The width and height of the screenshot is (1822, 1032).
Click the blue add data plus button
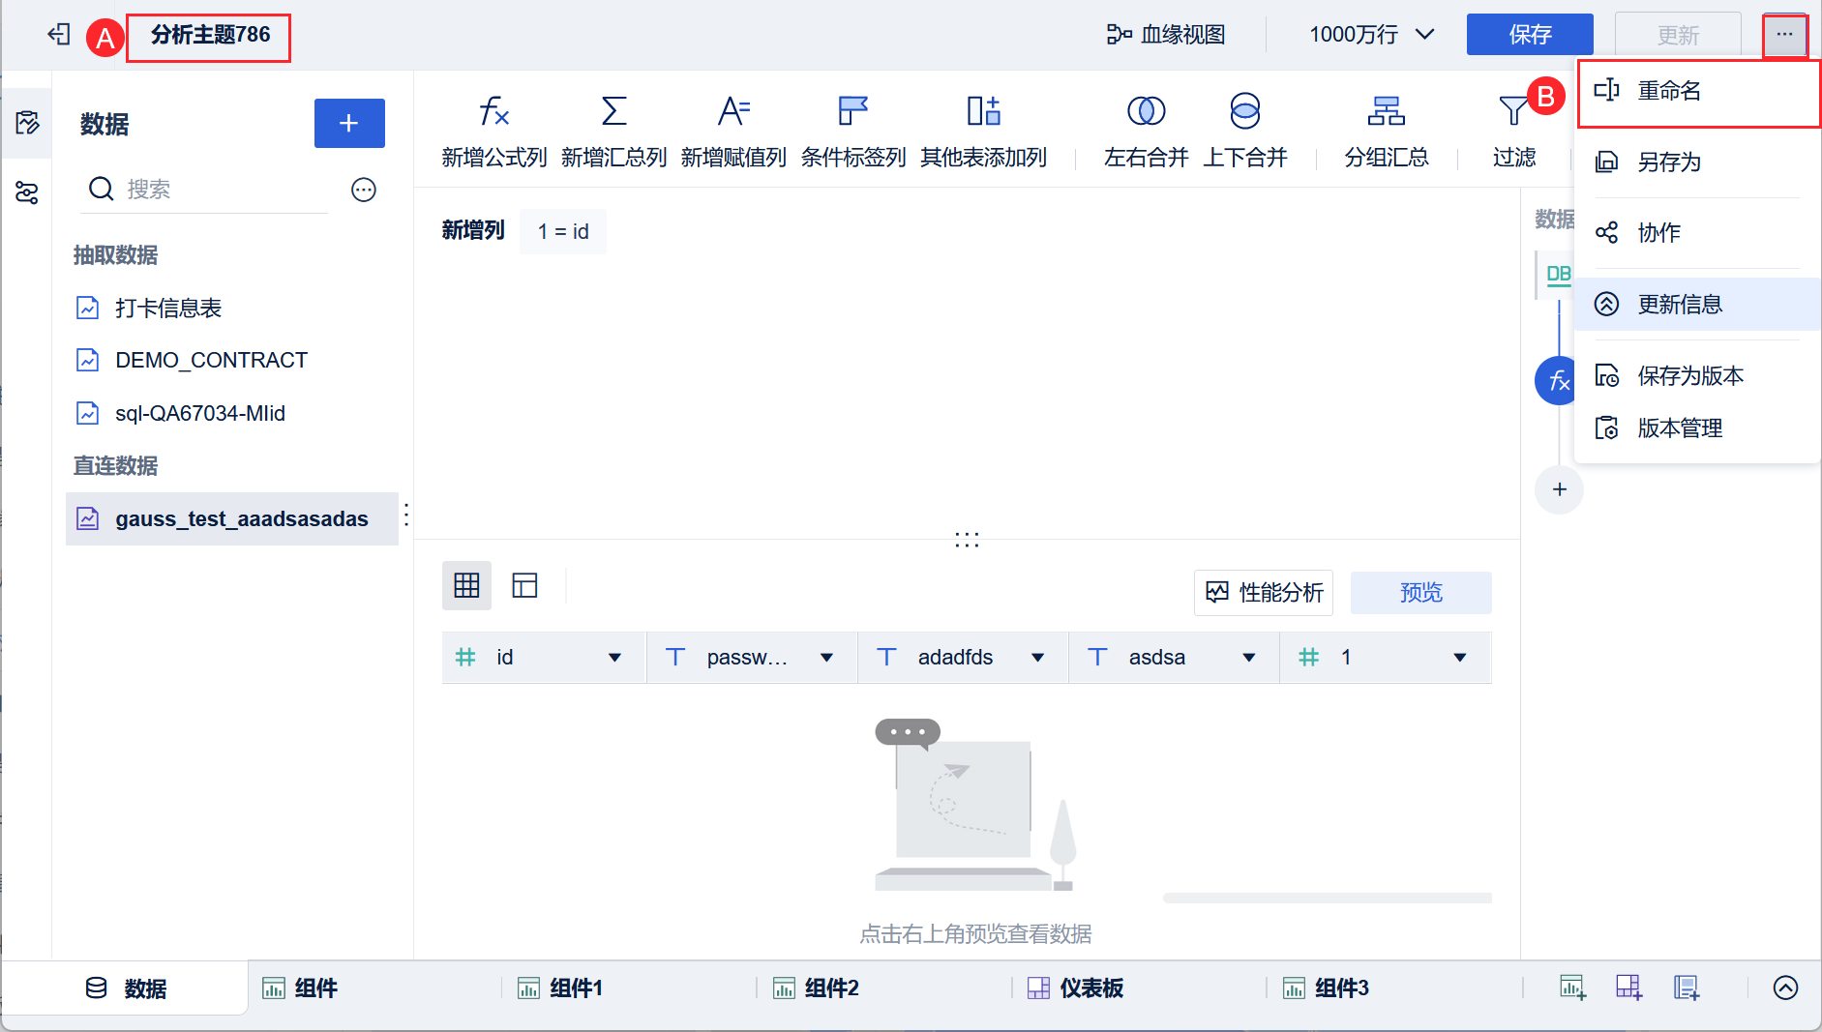(x=349, y=123)
